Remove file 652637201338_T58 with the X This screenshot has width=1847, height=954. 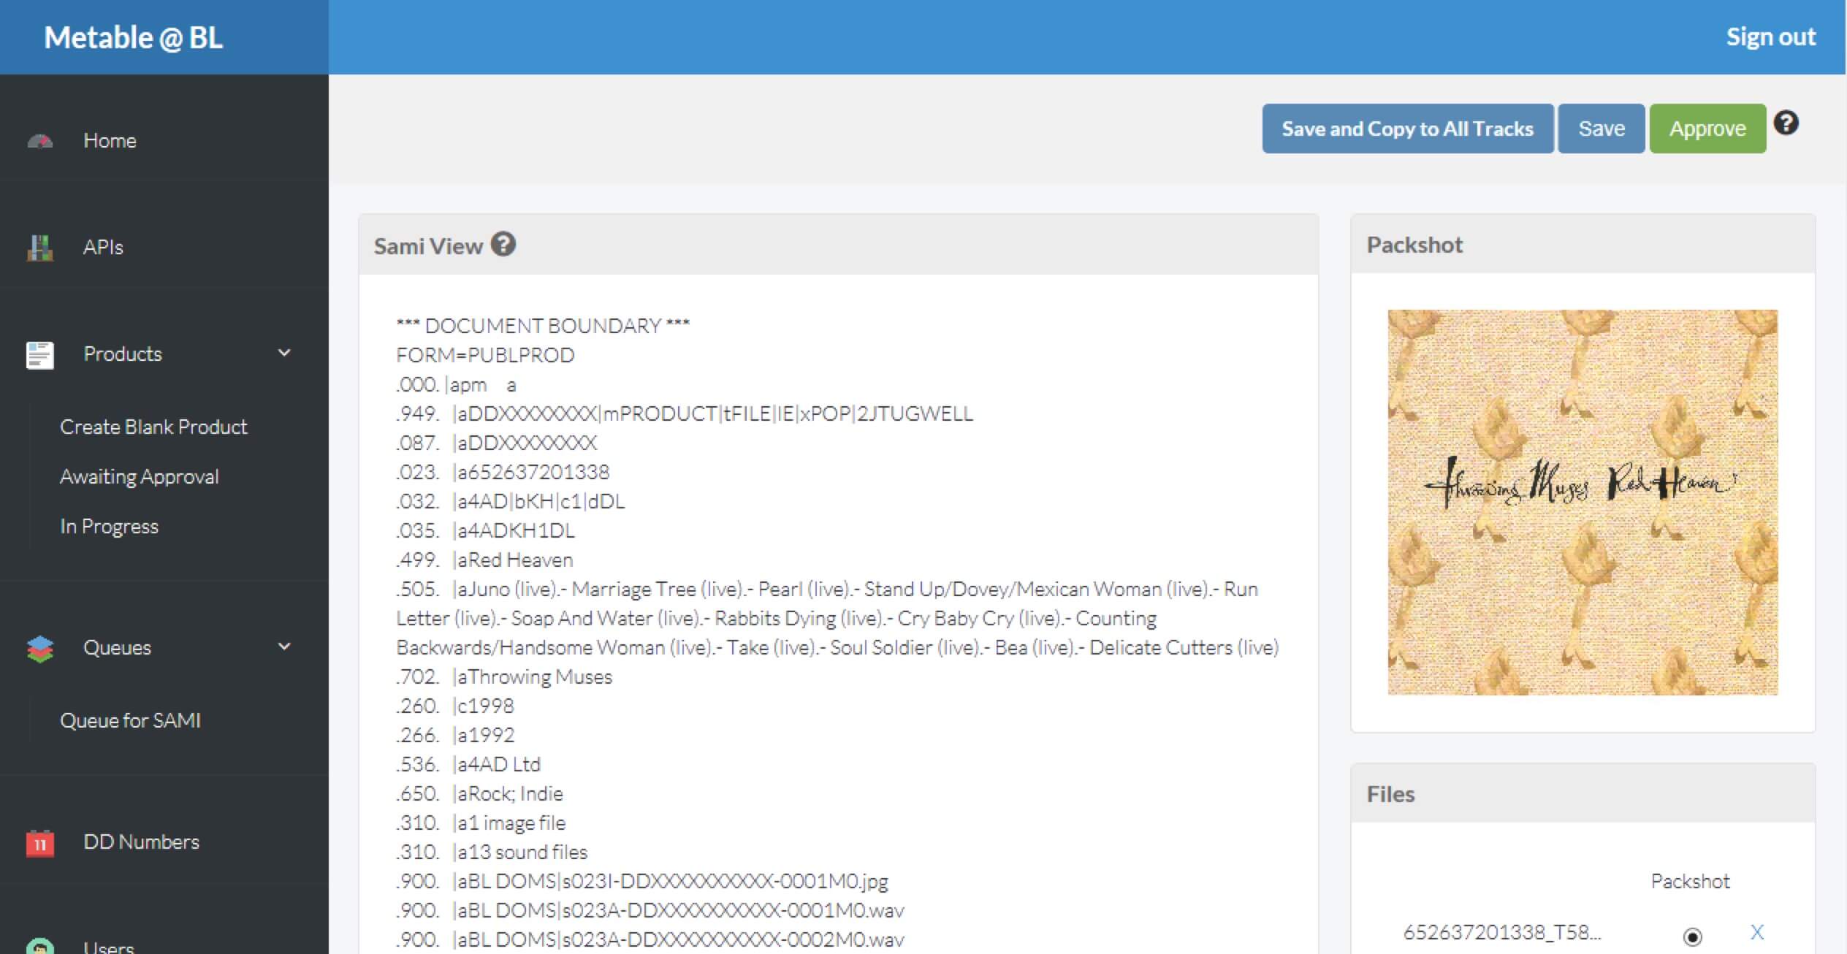pyautogui.click(x=1757, y=932)
